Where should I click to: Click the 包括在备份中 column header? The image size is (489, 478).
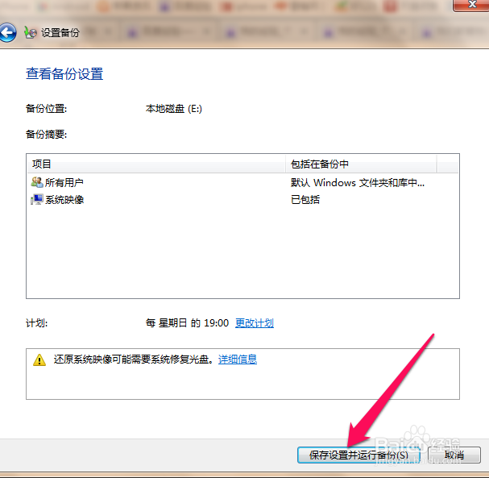pyautogui.click(x=361, y=164)
